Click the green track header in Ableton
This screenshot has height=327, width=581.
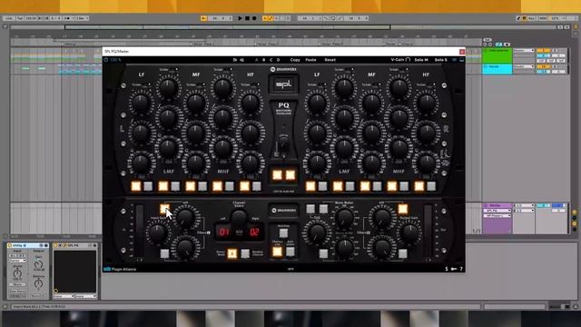tap(497, 55)
